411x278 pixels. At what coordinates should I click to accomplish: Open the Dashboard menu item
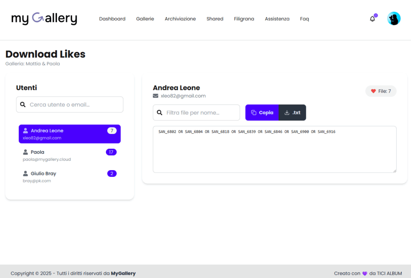[x=112, y=19]
